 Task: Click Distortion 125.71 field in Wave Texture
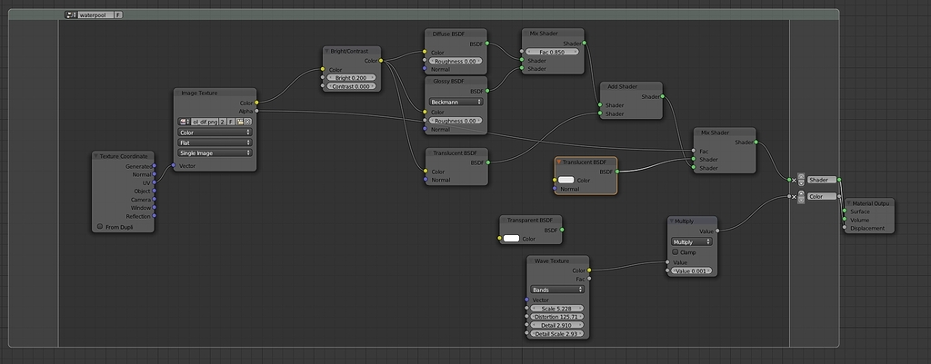point(557,317)
